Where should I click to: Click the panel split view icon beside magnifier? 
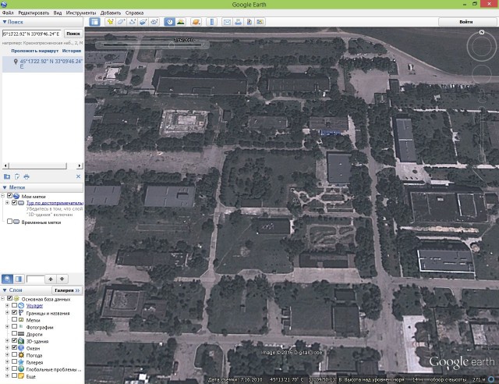coord(19,279)
